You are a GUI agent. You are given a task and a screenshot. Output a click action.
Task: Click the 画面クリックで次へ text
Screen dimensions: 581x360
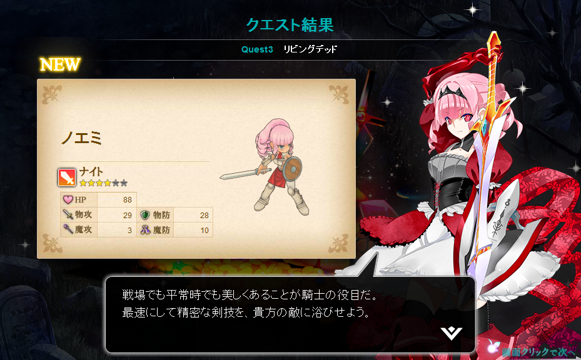point(540,351)
